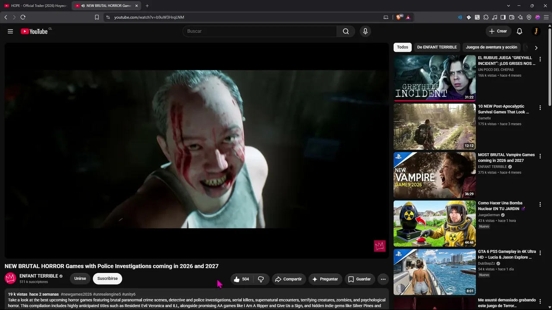Click the YouTube search field

260,31
